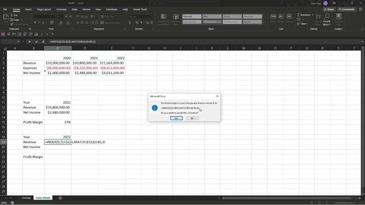
Task: Collapse the ribbon with caret
Action: pos(362,29)
